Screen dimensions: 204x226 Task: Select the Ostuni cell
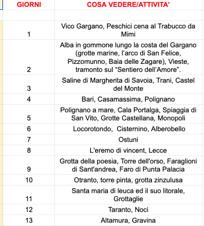click(x=128, y=140)
